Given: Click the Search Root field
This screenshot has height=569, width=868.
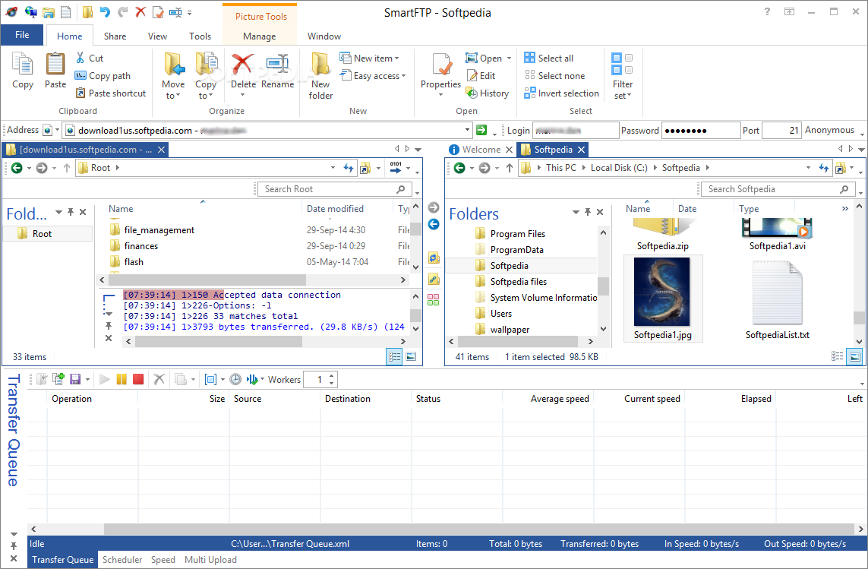Looking at the screenshot, I should click(334, 189).
